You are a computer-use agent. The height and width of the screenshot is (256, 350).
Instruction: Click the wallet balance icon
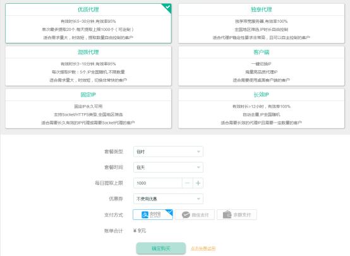click(227, 214)
